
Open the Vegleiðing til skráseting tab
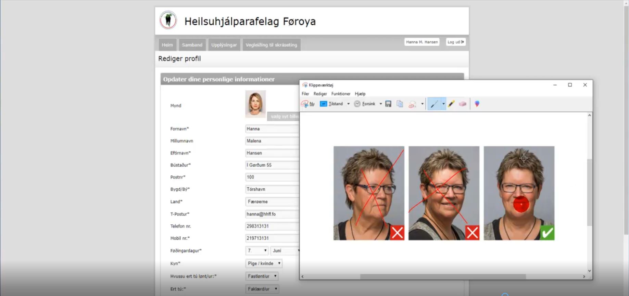272,45
